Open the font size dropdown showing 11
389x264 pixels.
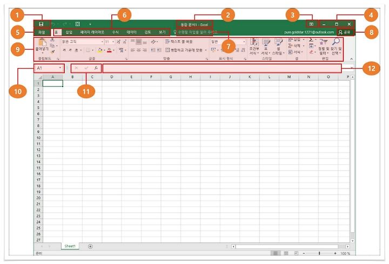pyautogui.click(x=113, y=42)
